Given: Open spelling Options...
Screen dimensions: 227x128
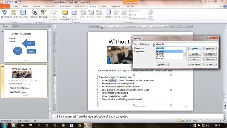Looking at the screenshot, I should coord(162,65).
